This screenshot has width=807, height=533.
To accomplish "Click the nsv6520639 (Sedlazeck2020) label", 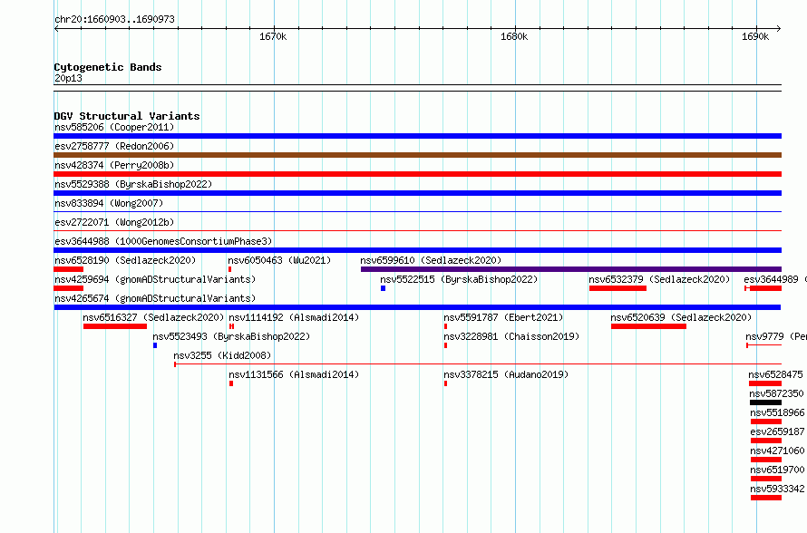I will [682, 317].
